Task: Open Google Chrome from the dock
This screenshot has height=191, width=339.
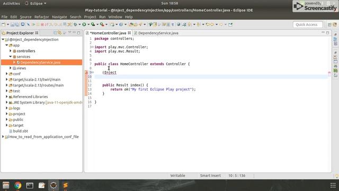Action: [x=18, y=185]
